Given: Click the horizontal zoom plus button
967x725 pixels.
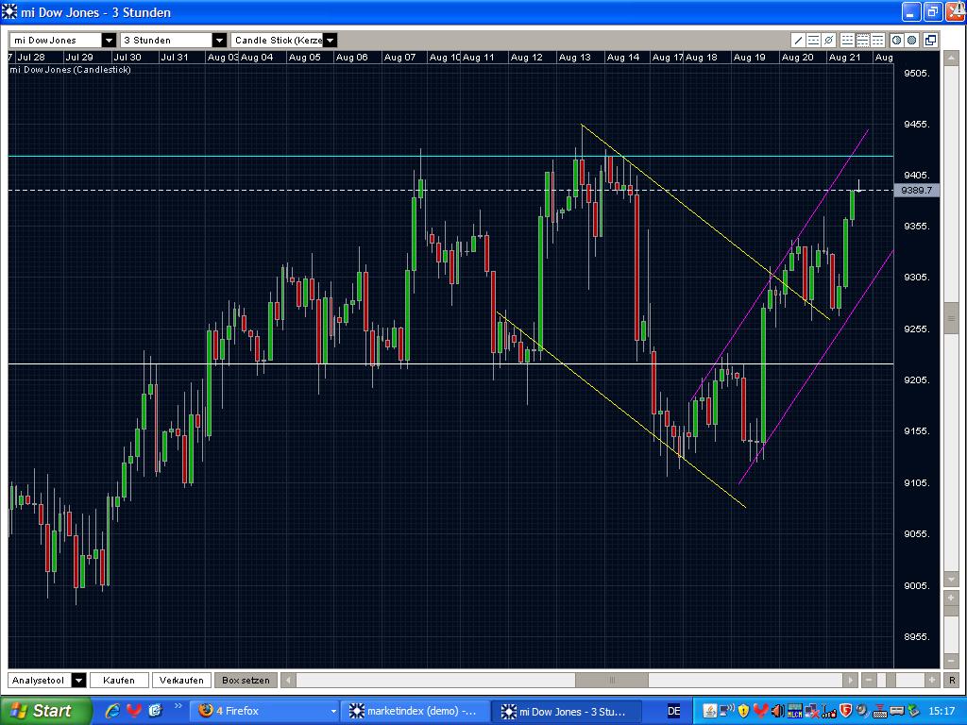Looking at the screenshot, I should pos(932,680).
